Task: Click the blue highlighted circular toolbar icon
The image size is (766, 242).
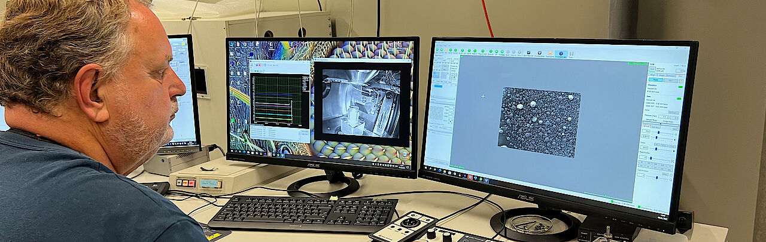Action: (x=561, y=54)
